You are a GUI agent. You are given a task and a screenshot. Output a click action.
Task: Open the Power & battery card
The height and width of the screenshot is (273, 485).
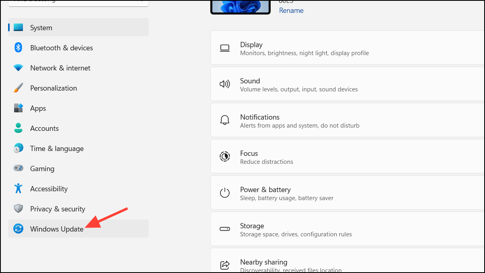pyautogui.click(x=347, y=192)
